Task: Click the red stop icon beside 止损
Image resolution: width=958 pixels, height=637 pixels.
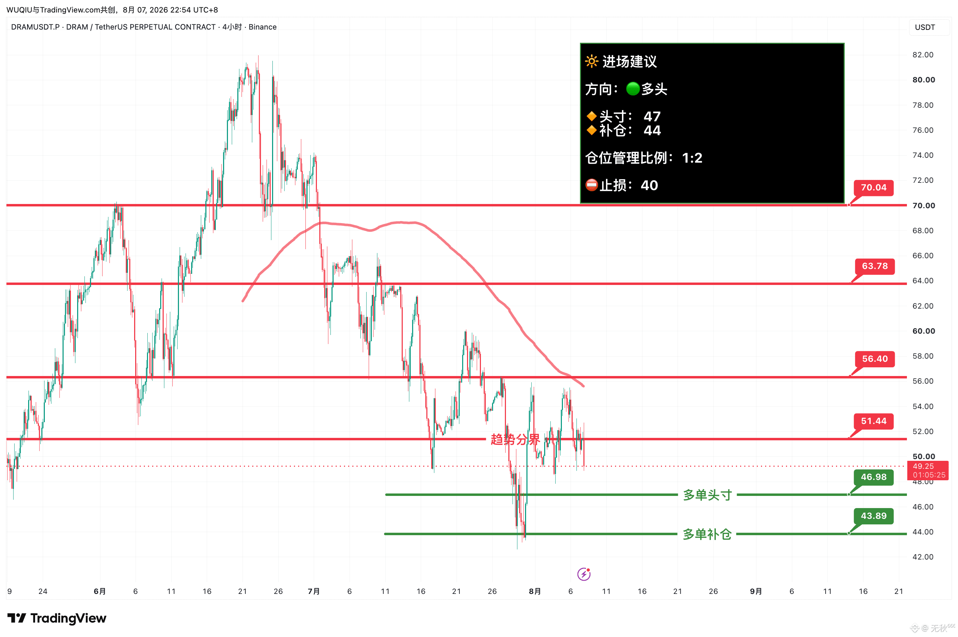Action: click(x=591, y=185)
